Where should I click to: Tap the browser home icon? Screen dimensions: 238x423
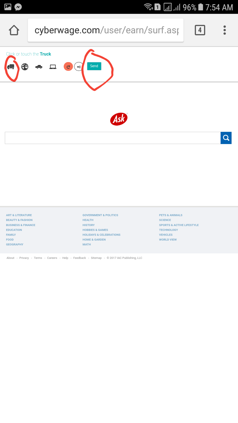coord(14,30)
